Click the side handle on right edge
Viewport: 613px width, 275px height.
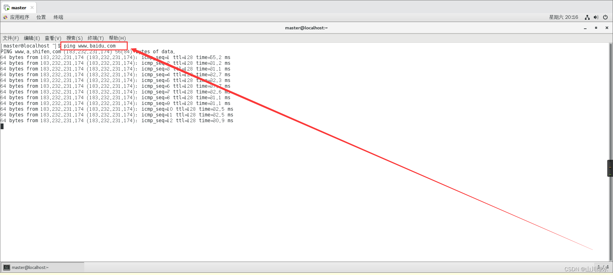pos(610,168)
